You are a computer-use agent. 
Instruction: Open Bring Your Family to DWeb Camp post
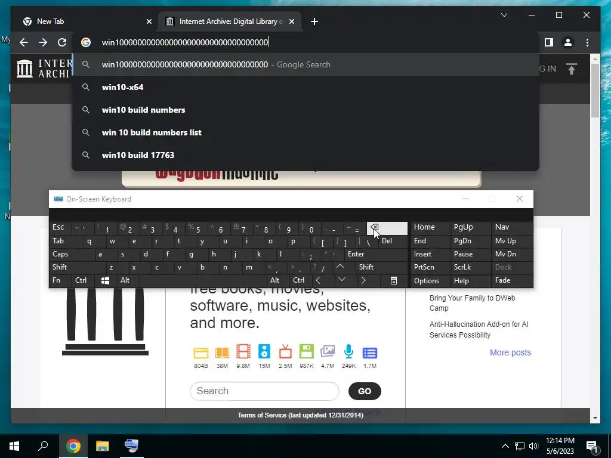pos(472,303)
